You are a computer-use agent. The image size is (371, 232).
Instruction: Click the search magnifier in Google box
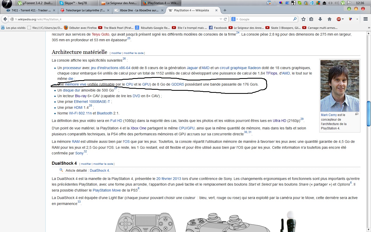[295, 19]
